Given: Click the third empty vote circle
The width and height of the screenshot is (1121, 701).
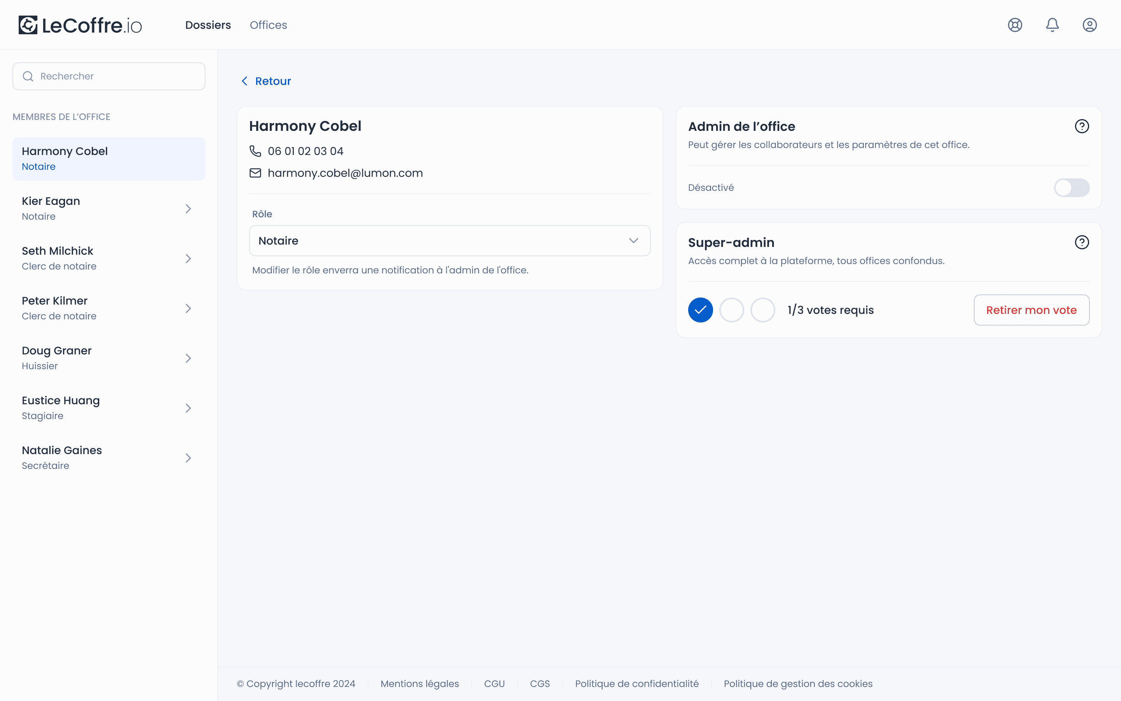Looking at the screenshot, I should tap(763, 310).
